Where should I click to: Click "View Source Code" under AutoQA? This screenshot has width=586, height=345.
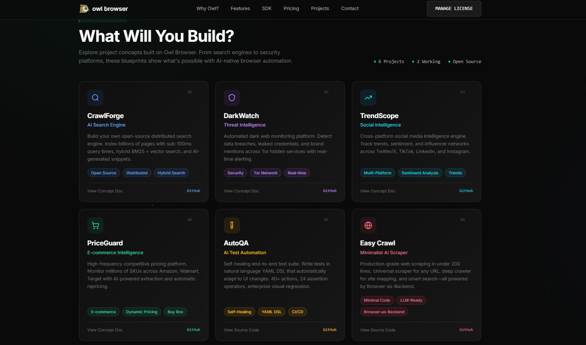coord(241,330)
